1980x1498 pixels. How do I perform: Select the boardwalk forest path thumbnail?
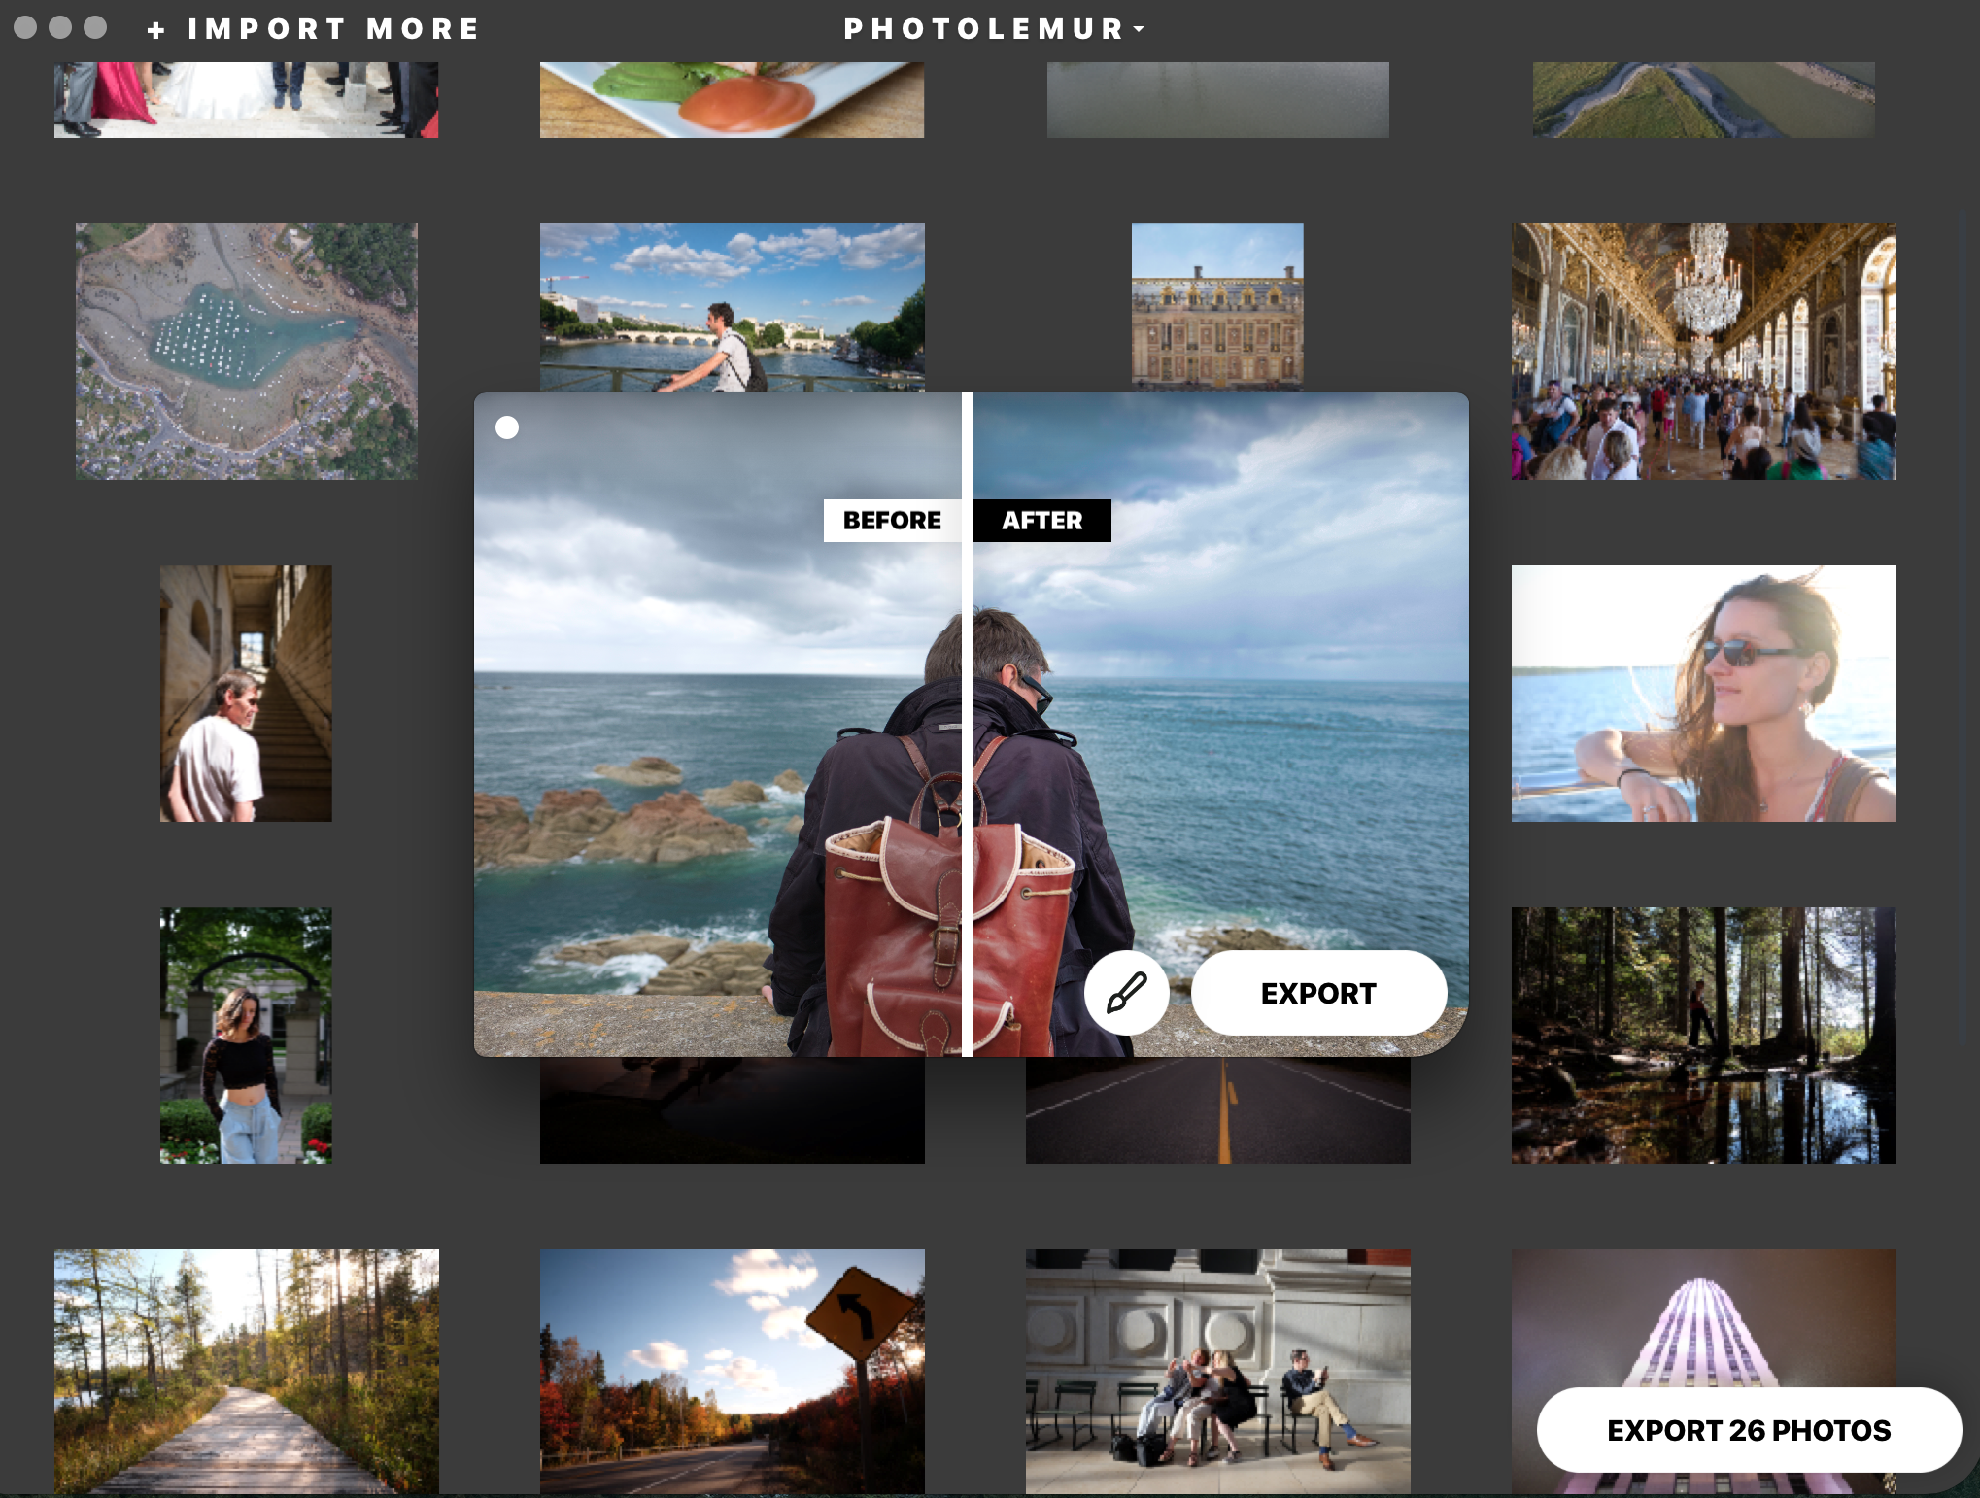point(247,1372)
